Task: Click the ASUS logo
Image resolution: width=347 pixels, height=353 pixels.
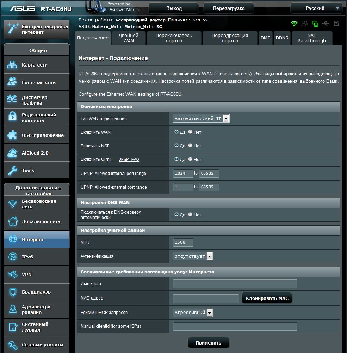Action: click(23, 8)
